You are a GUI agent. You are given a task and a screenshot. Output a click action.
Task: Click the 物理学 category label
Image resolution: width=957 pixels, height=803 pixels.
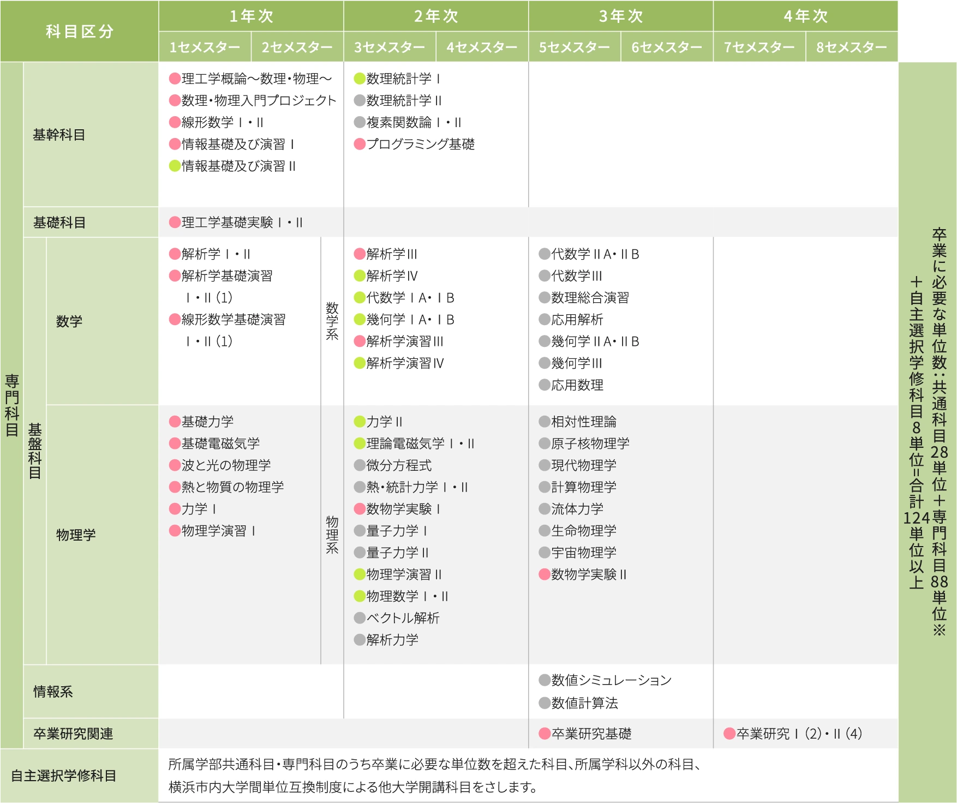point(76,535)
